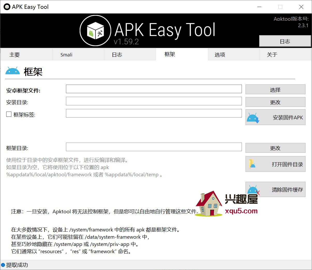Click the 安装目录 label

17,102
